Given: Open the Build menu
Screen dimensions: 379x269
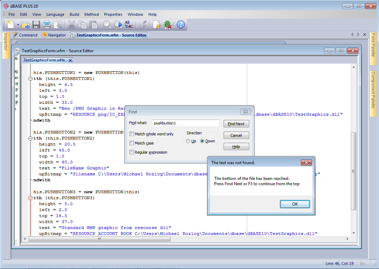Looking at the screenshot, I should pyautogui.click(x=75, y=14).
